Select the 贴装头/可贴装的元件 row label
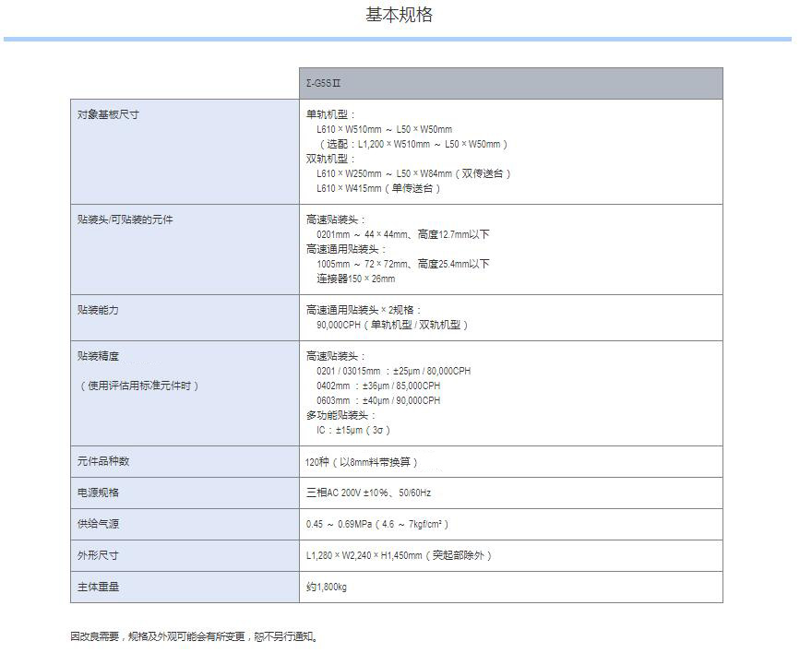Image resolution: width=800 pixels, height=653 pixels. [125, 220]
